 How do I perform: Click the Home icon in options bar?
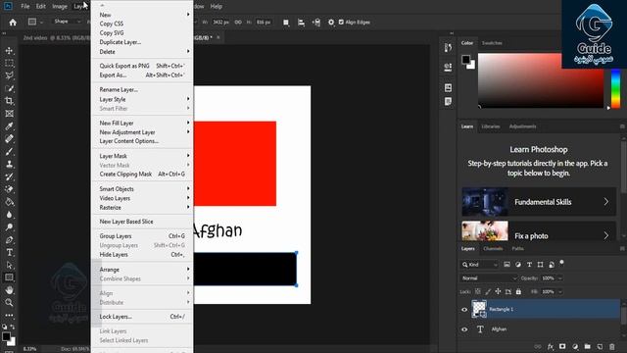[13, 23]
